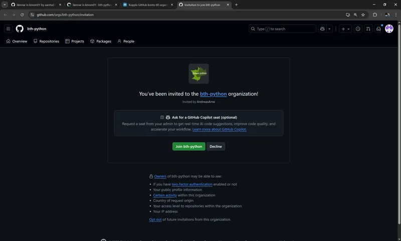Open GitHub Copilot chat icon
401x241 pixels.
click(322, 29)
